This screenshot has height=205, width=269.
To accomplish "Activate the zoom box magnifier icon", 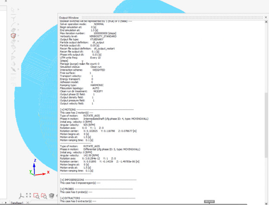I will [x=36, y=196].
